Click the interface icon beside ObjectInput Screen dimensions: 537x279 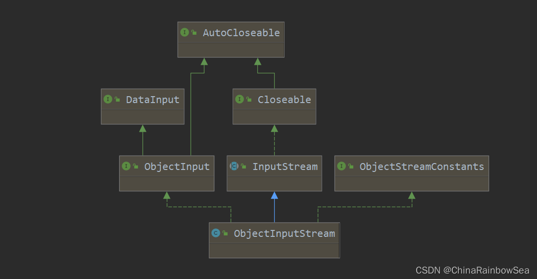[126, 167]
